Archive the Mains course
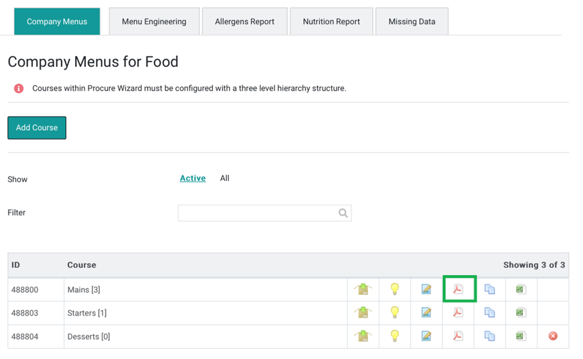The width and height of the screenshot is (583, 359). point(363,290)
